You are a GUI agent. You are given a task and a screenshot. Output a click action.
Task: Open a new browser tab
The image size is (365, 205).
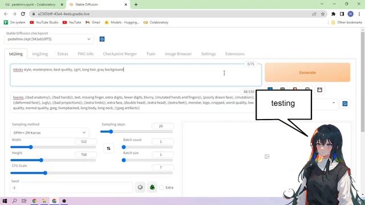click(x=136, y=5)
